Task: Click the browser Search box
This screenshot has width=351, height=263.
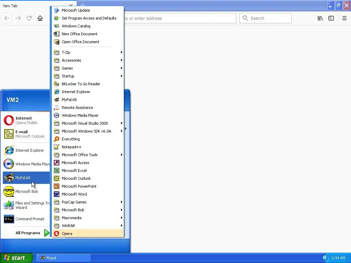Action: pyautogui.click(x=266, y=18)
